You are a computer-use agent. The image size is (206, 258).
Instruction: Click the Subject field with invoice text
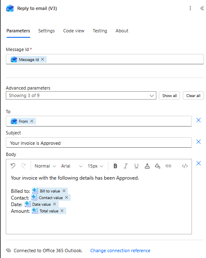(98, 143)
